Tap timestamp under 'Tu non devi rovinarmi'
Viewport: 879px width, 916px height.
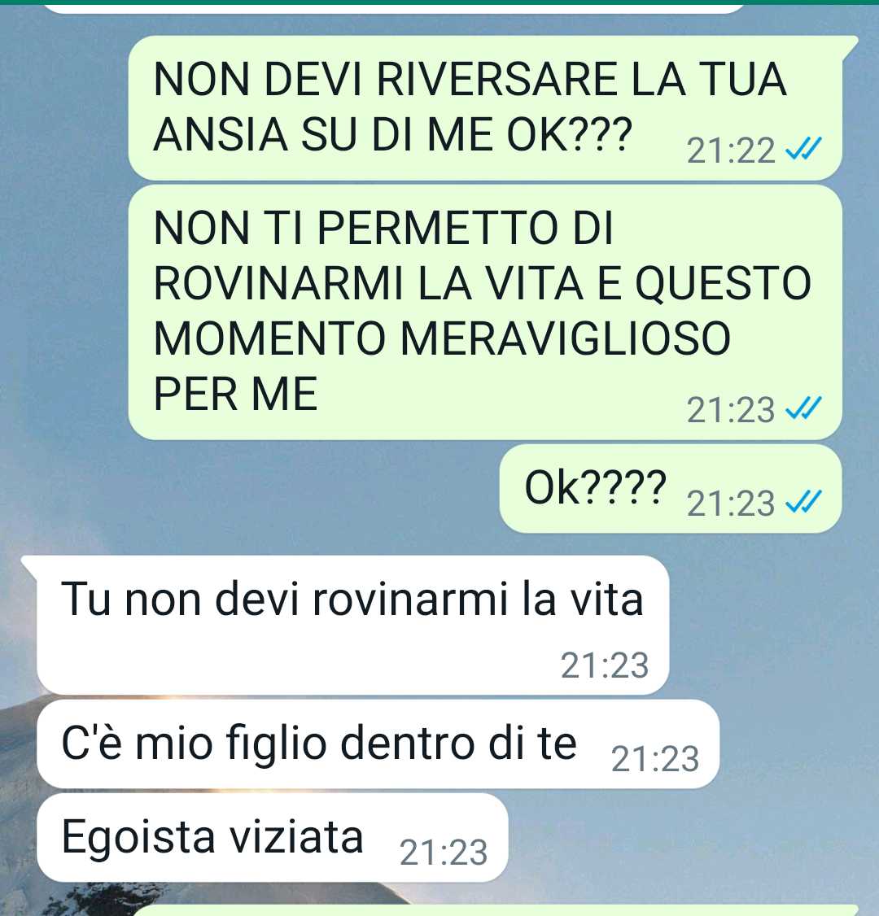tap(605, 665)
